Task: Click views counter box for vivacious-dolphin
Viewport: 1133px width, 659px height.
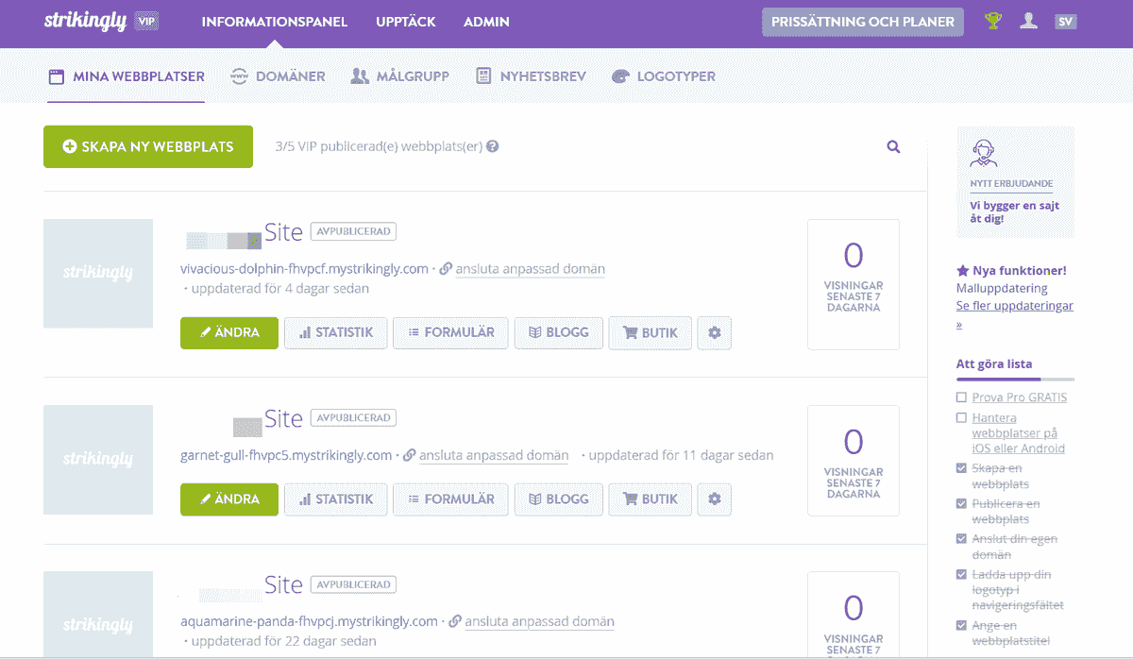Action: click(854, 284)
